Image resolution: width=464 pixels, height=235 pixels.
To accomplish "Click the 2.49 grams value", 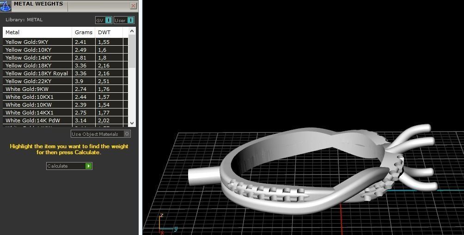I will (80, 50).
